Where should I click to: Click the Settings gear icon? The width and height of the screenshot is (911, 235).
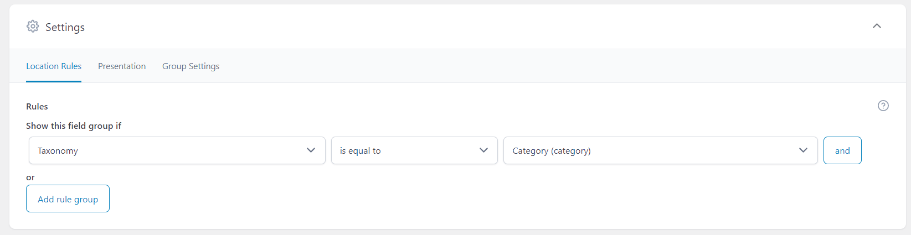tap(33, 27)
